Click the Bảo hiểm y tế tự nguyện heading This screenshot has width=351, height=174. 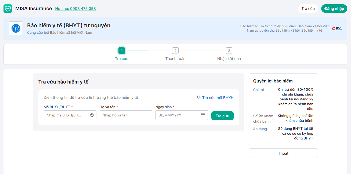tap(69, 25)
